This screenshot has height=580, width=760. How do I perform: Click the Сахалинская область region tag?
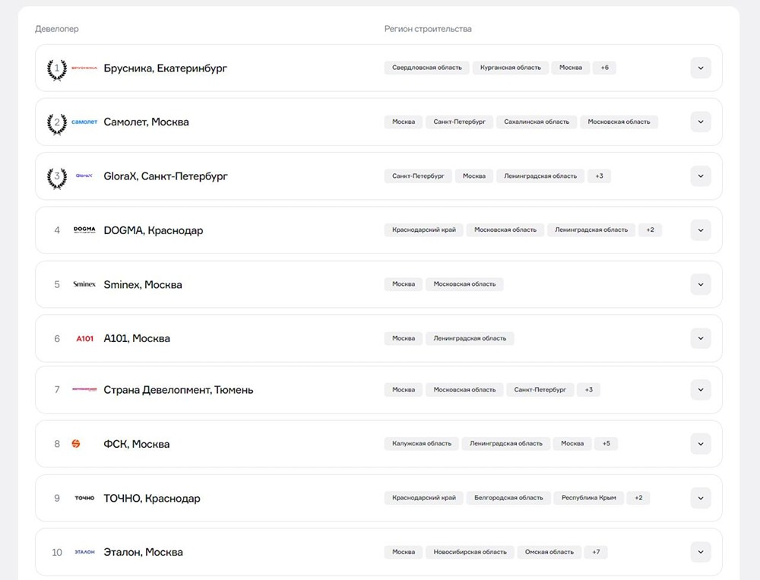[537, 122]
